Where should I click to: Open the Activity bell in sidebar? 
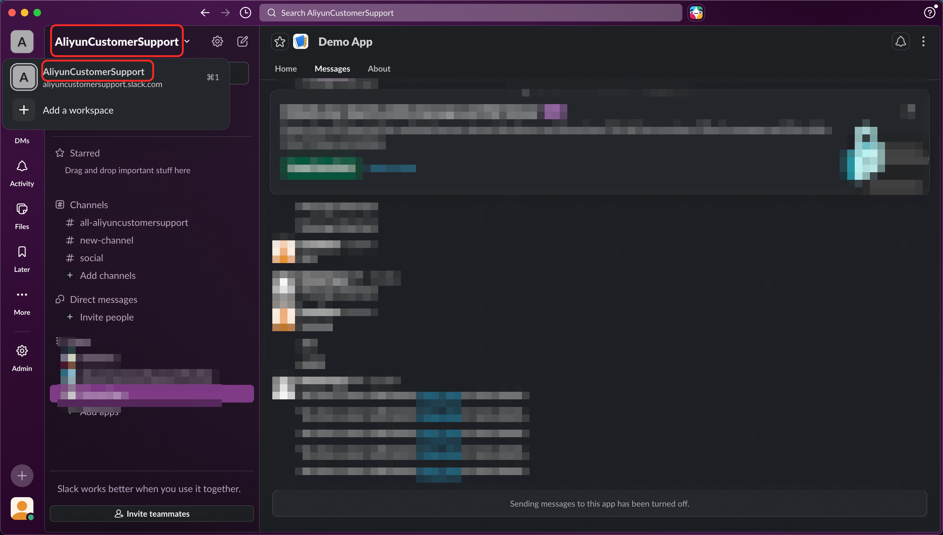[22, 173]
